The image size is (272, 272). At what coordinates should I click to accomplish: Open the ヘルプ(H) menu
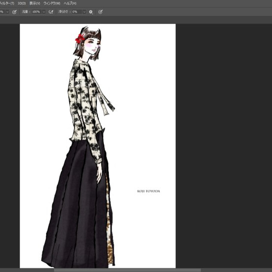70,3
